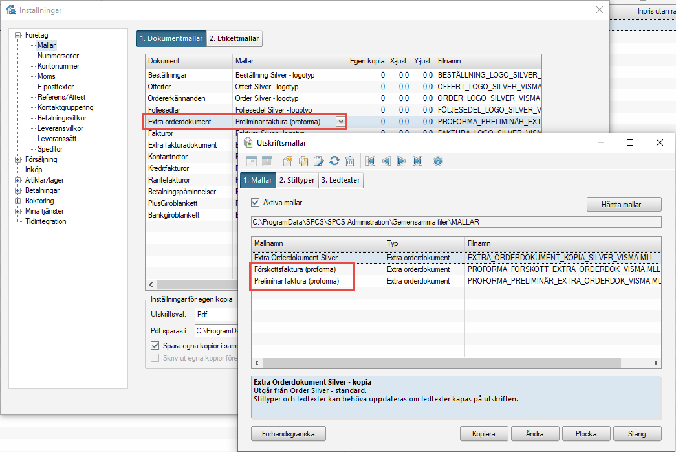Image resolution: width=676 pixels, height=452 pixels.
Task: Go to last record using toolbar arrow
Action: tap(417, 161)
